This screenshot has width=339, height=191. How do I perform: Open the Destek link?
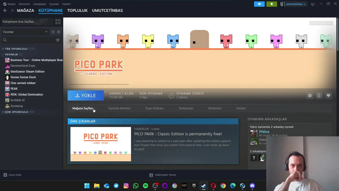[241, 108]
